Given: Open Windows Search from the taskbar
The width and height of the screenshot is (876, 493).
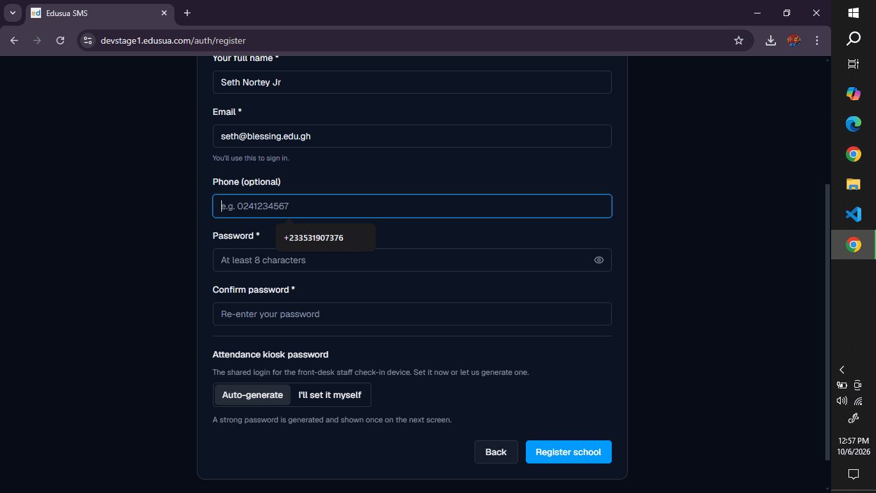Looking at the screenshot, I should 854,39.
